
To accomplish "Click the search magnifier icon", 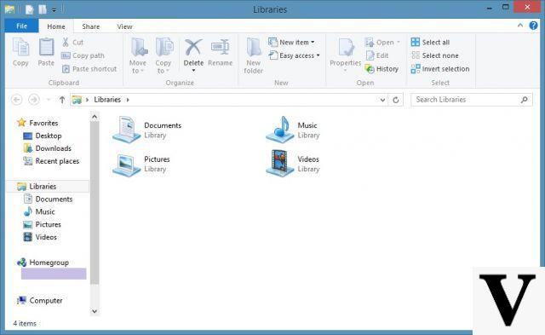I will tap(525, 100).
